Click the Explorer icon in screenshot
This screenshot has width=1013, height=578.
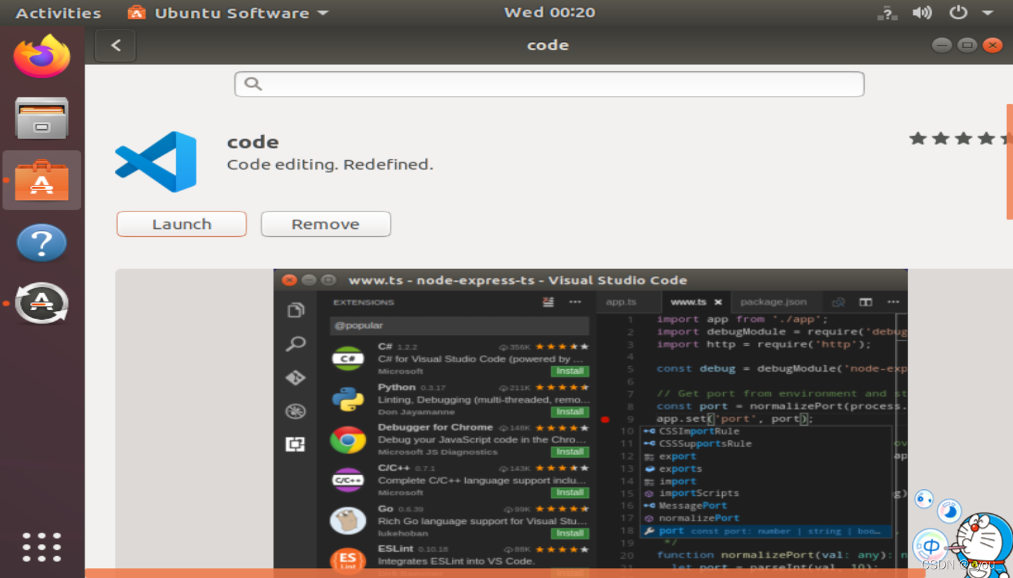pos(296,310)
